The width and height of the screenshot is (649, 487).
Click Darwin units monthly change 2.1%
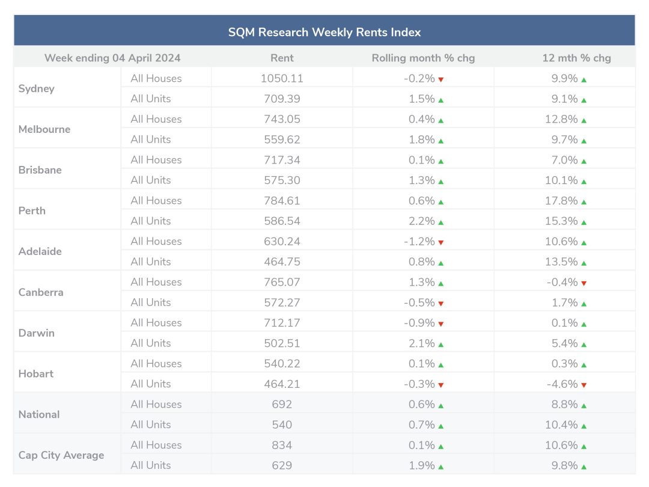click(x=422, y=343)
